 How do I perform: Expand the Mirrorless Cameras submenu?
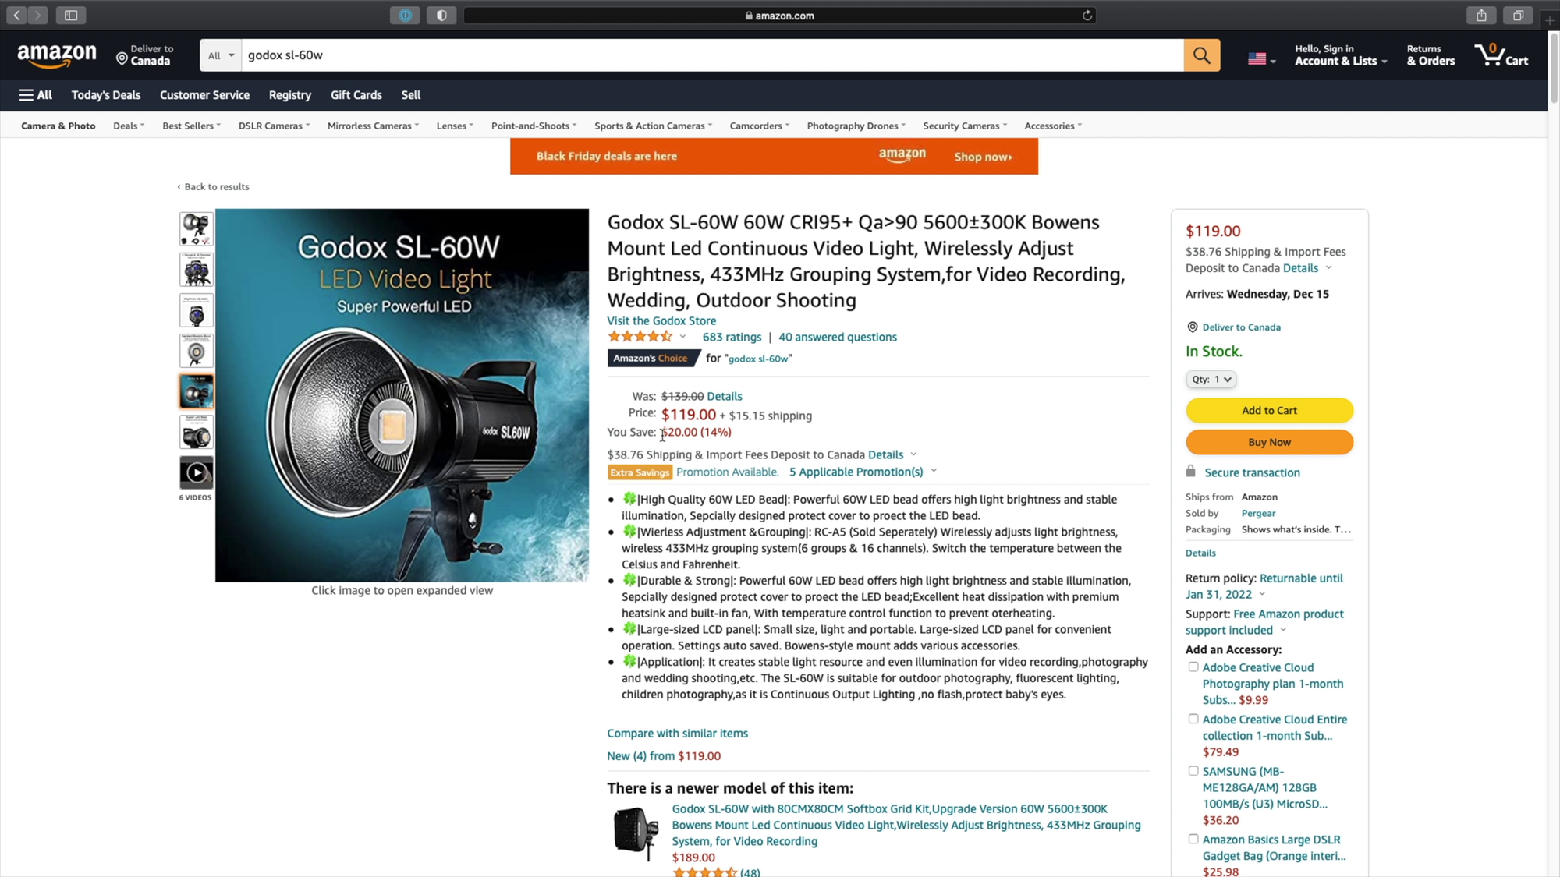point(373,126)
